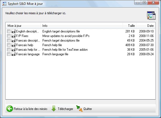
Task: Check Francais help for TeaTimer box
Action: 9,50
